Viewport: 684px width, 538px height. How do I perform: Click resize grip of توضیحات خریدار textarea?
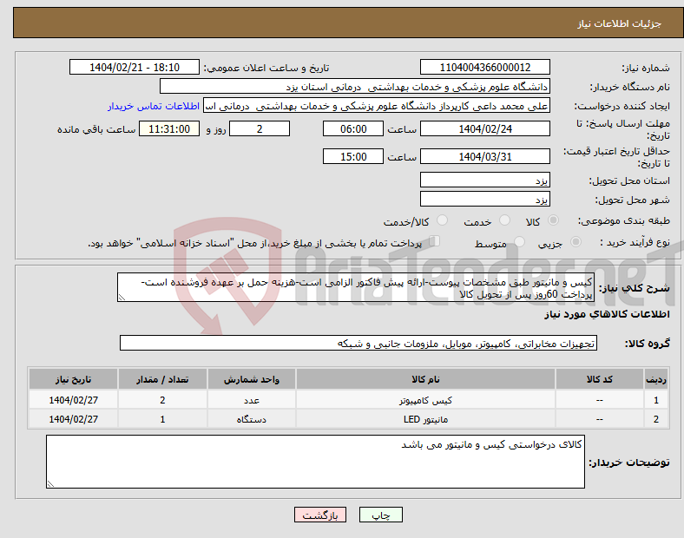pyautogui.click(x=50, y=484)
